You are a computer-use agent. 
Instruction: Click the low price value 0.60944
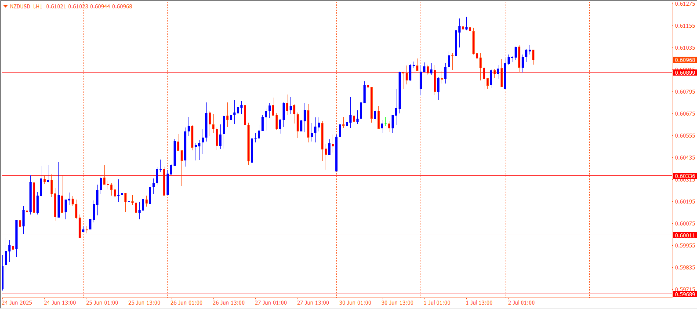pos(100,7)
